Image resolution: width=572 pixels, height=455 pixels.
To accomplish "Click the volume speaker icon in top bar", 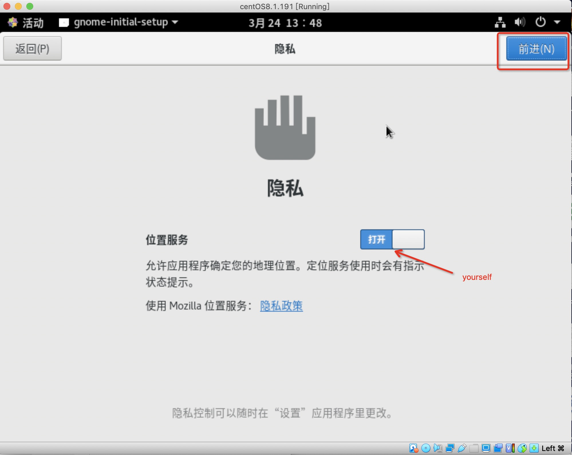I will 520,23.
